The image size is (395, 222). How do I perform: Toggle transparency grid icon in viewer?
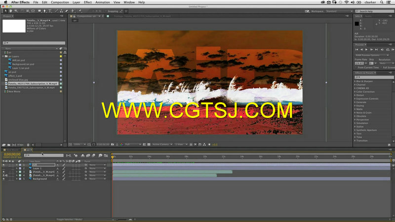(x=149, y=145)
